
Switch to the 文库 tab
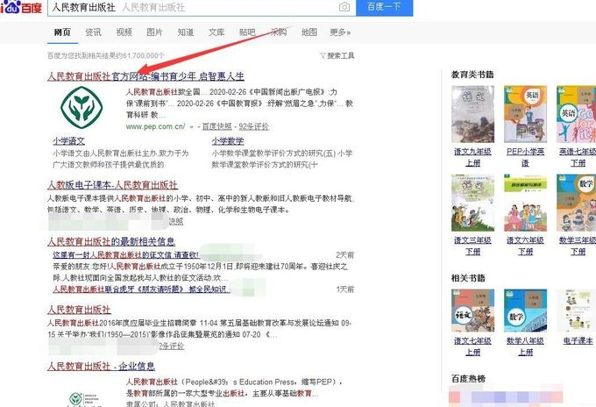pos(216,32)
